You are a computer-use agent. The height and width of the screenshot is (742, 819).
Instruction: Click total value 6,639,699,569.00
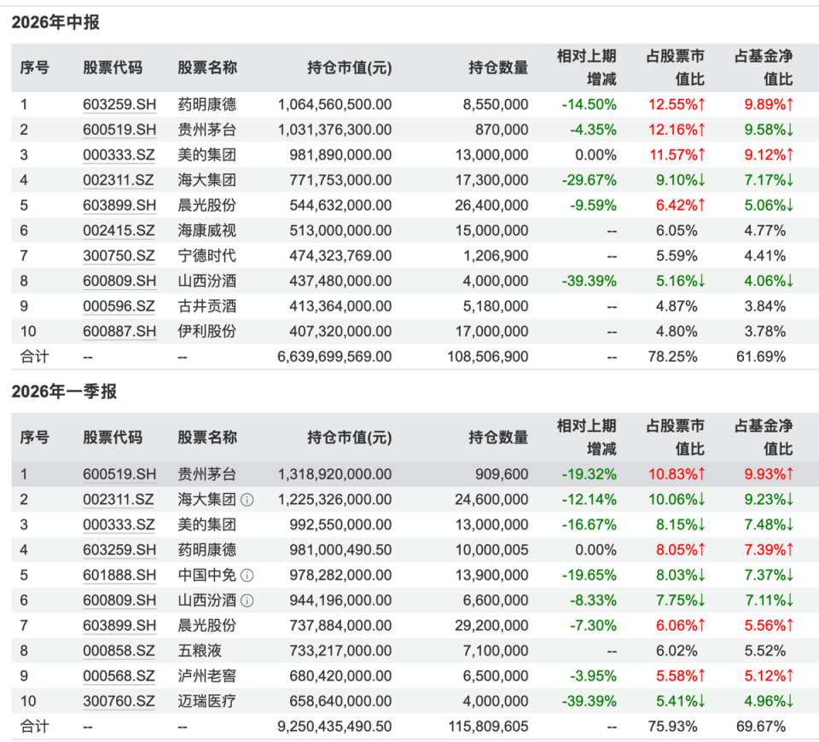(x=334, y=357)
